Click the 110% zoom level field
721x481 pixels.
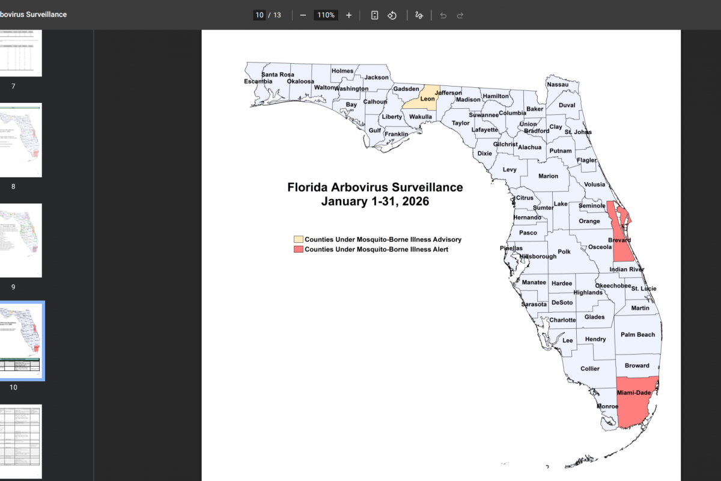pos(326,15)
